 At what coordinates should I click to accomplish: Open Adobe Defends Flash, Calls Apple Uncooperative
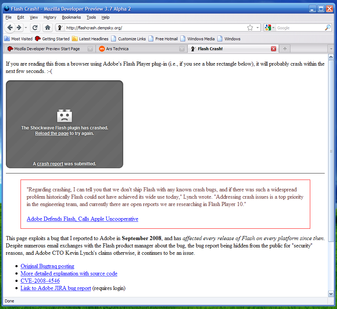[x=82, y=219]
